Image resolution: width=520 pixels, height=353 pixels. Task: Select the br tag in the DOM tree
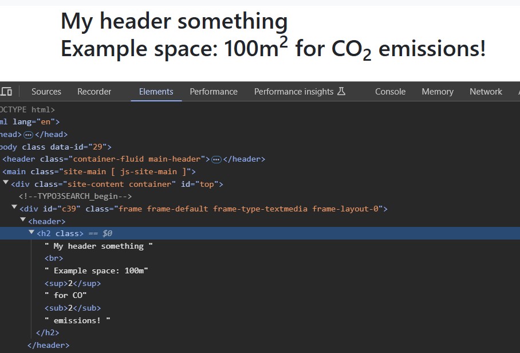click(53, 258)
